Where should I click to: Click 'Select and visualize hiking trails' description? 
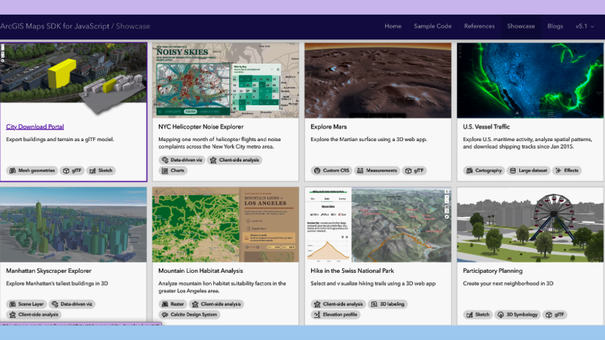[x=373, y=284]
